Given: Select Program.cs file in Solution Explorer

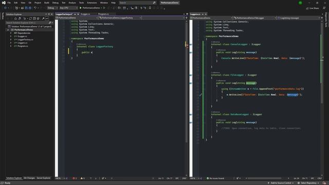Looking at the screenshot, I should (23, 46).
